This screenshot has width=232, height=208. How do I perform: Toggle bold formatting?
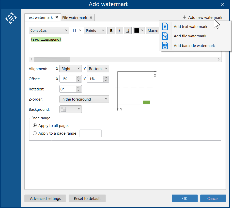pos(111,30)
